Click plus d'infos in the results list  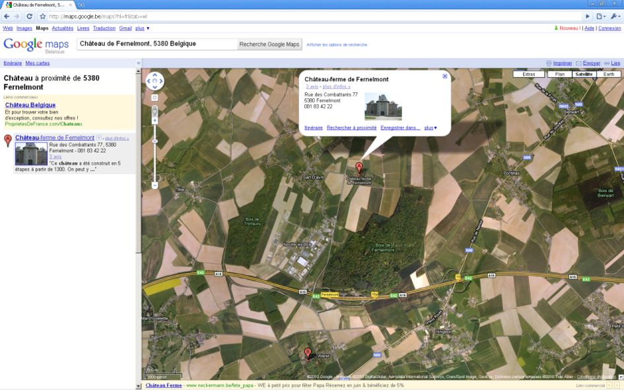(x=117, y=139)
